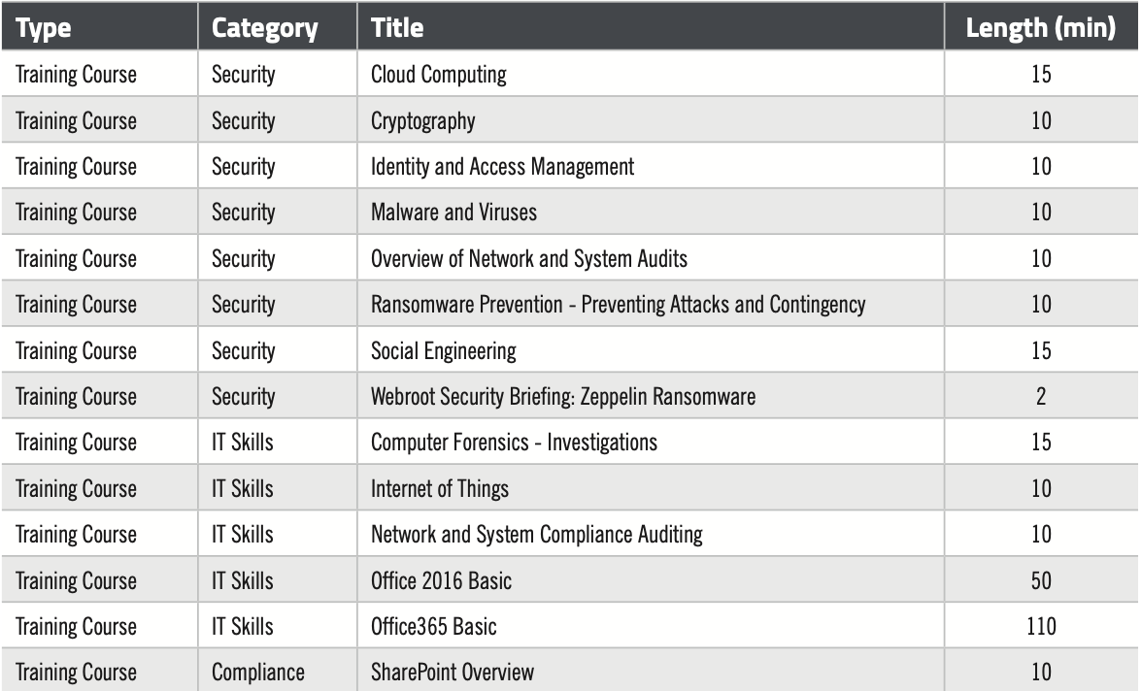Select the Office365 Basic title

434,627
